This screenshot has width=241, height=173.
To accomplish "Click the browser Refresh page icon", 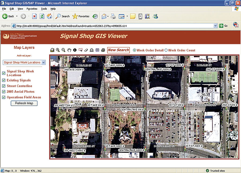I will (x=42, y=16).
